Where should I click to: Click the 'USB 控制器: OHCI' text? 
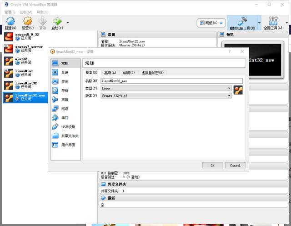pyautogui.click(x=115, y=173)
